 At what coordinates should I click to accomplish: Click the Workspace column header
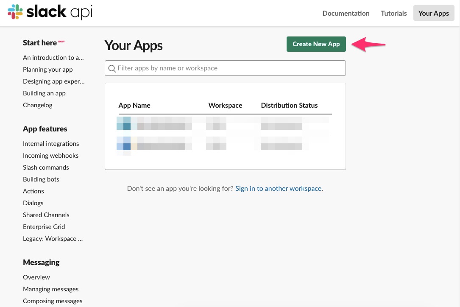pos(225,105)
